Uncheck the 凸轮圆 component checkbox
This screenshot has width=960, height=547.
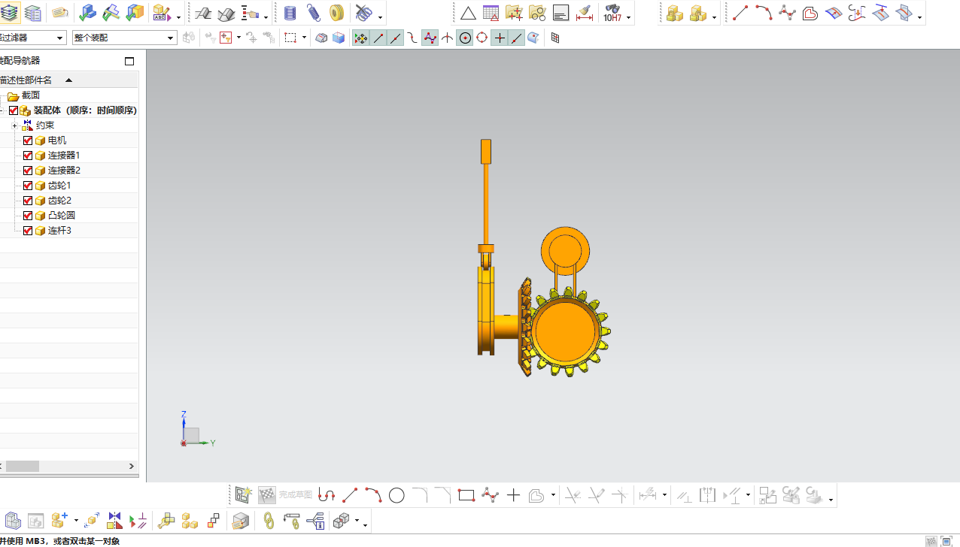28,216
